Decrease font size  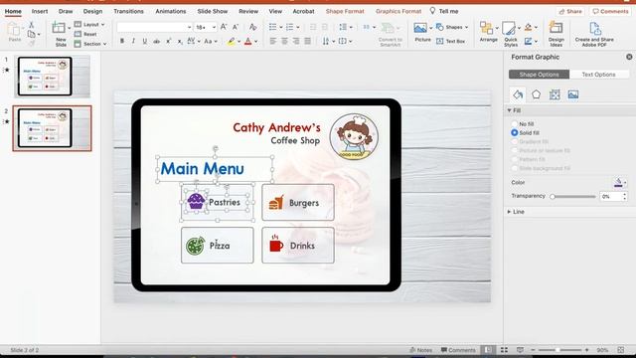click(x=236, y=27)
